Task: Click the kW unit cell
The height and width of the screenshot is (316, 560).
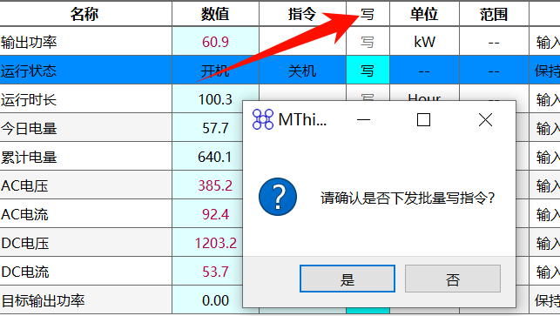Action: [424, 42]
